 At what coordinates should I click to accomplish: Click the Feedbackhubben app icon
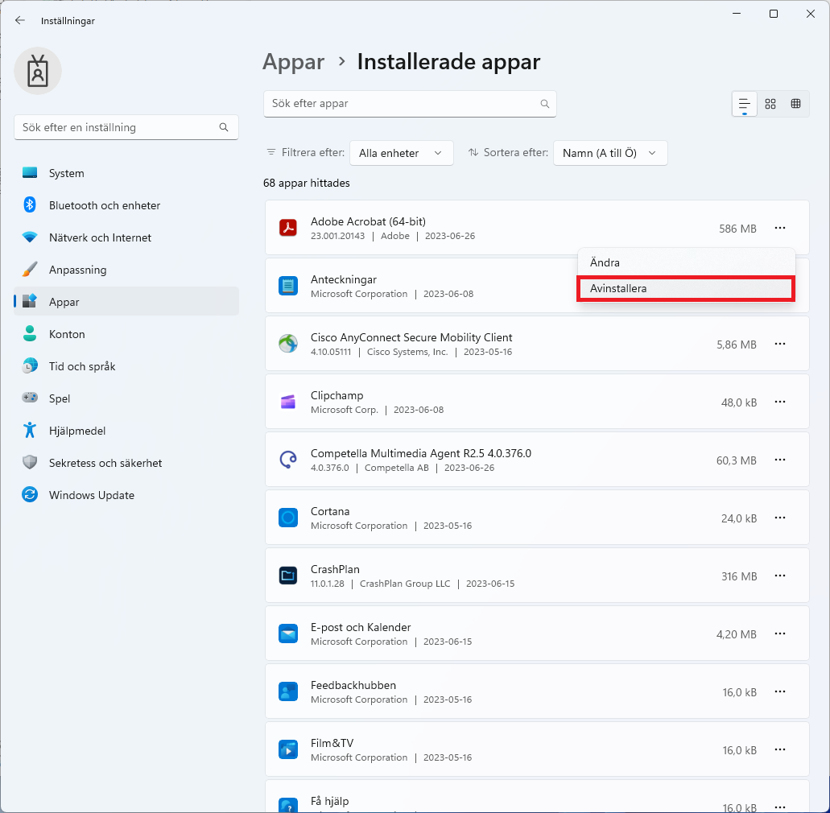pyautogui.click(x=288, y=691)
